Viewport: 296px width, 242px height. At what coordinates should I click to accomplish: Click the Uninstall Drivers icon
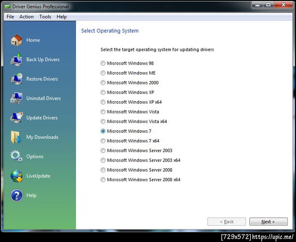[16, 98]
